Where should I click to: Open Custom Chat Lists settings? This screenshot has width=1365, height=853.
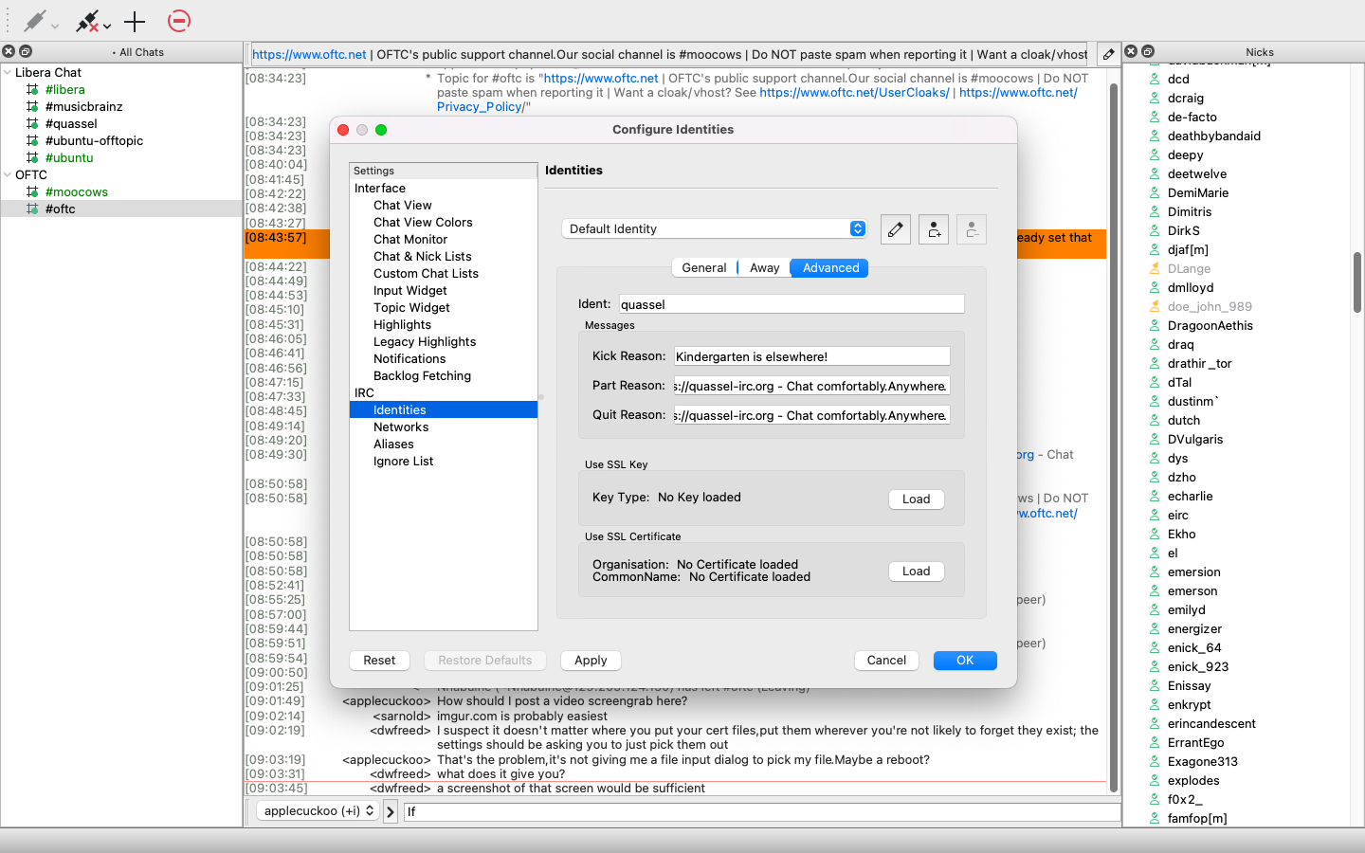pyautogui.click(x=426, y=273)
